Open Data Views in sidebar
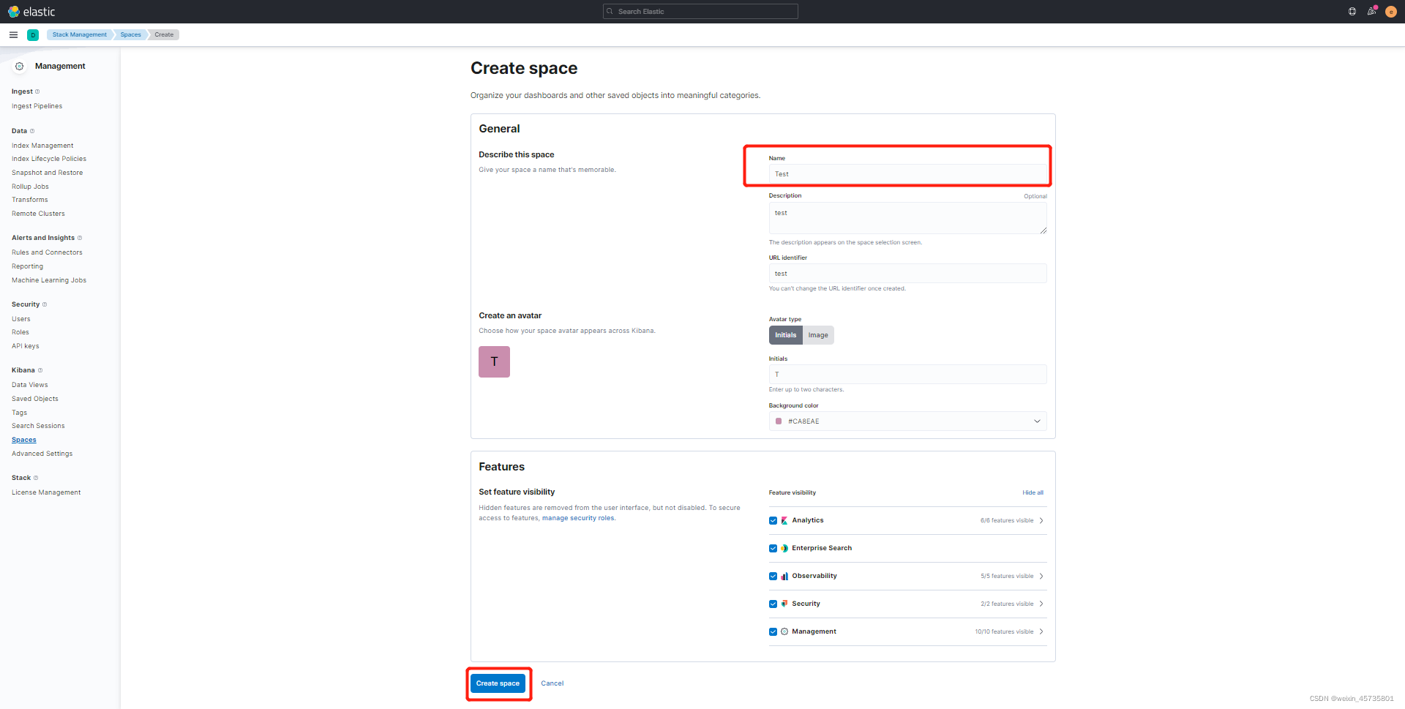 click(30, 385)
